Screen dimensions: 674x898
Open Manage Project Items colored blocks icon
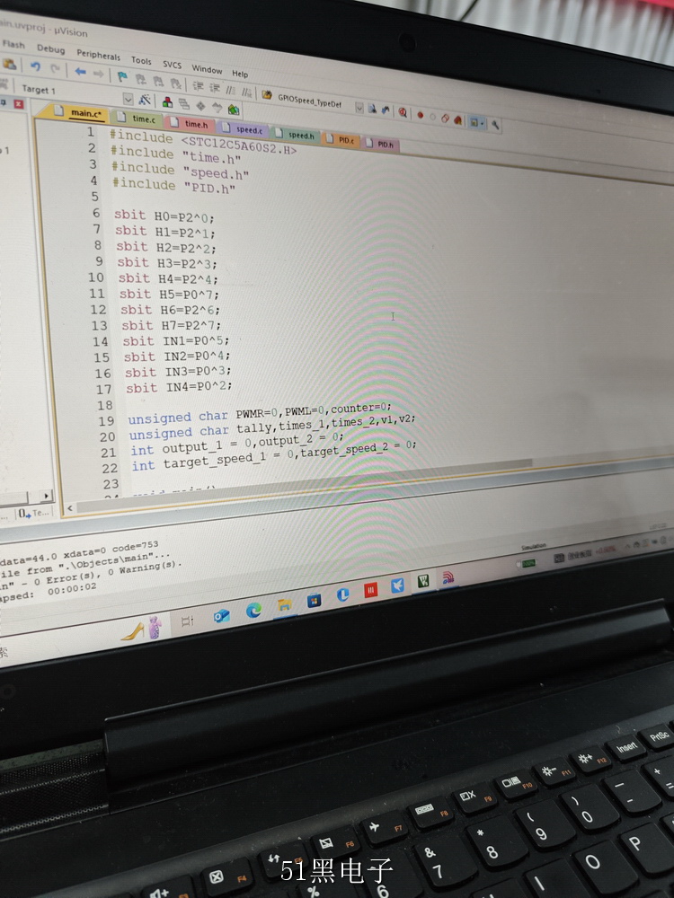(x=167, y=102)
